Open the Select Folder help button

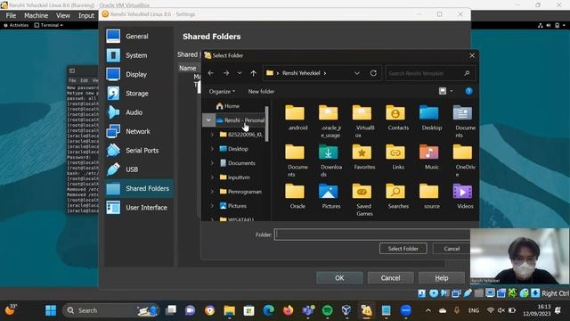tap(469, 91)
